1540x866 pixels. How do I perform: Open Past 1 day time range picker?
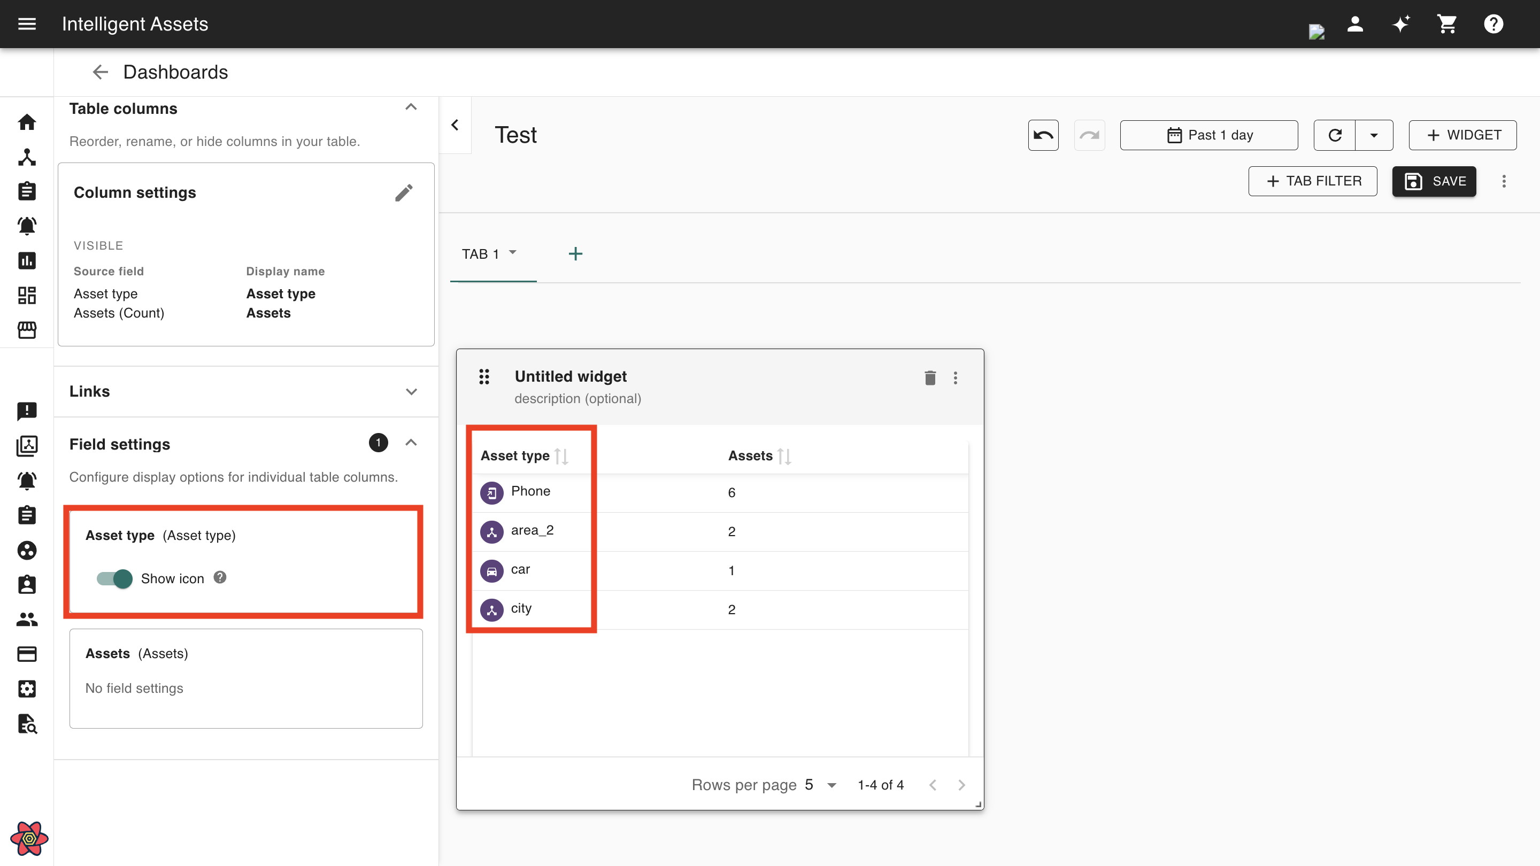tap(1209, 135)
